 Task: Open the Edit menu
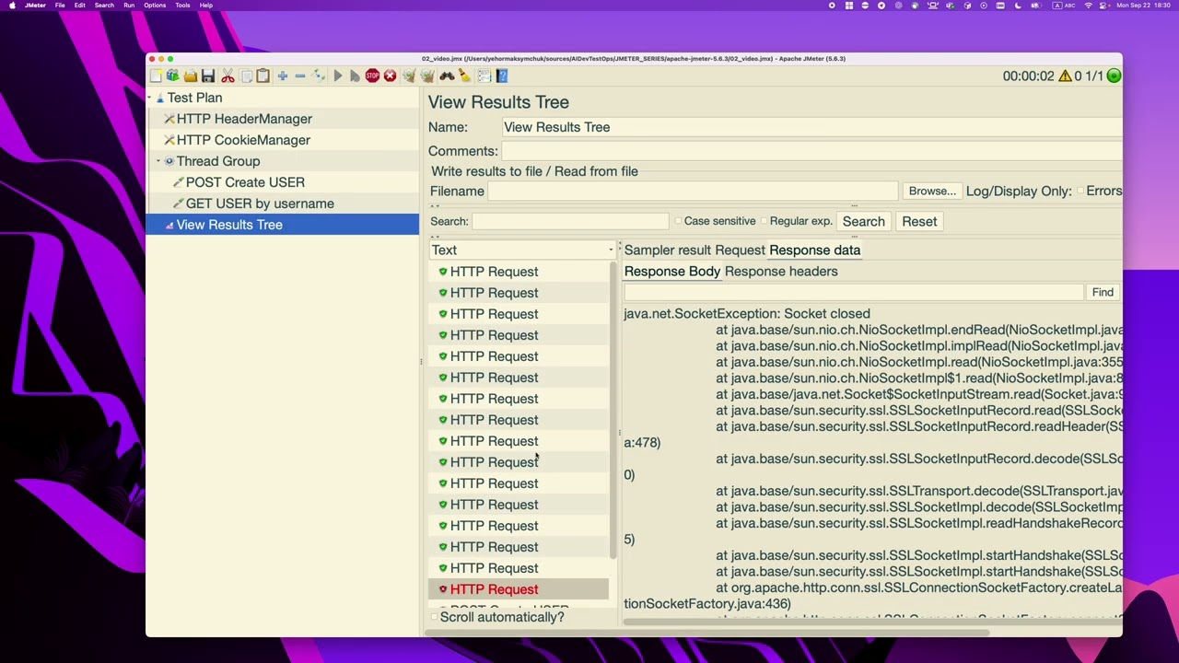pyautogui.click(x=80, y=6)
